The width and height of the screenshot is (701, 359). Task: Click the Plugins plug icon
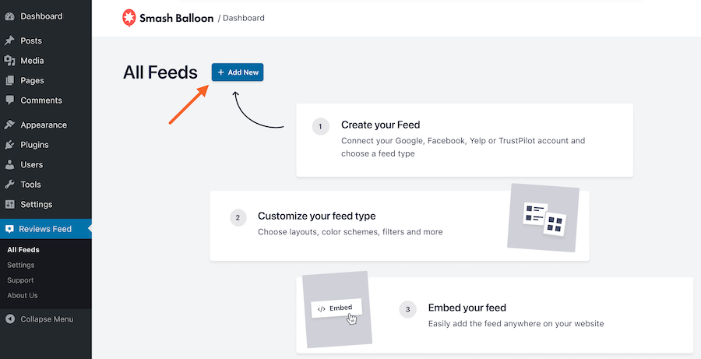tap(9, 145)
